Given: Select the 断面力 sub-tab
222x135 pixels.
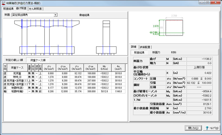Looking at the screenshot, I should pyautogui.click(x=156, y=52).
